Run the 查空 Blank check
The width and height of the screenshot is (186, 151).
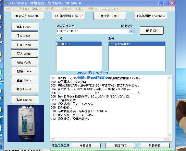click(x=24, y=80)
